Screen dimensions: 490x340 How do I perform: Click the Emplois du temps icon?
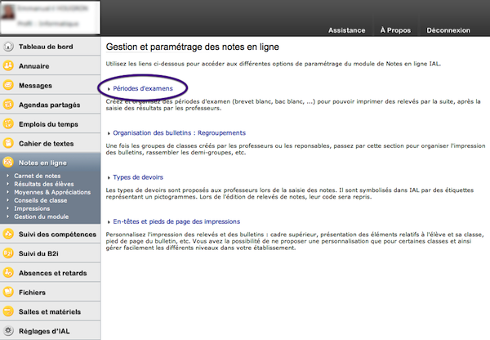(8, 124)
